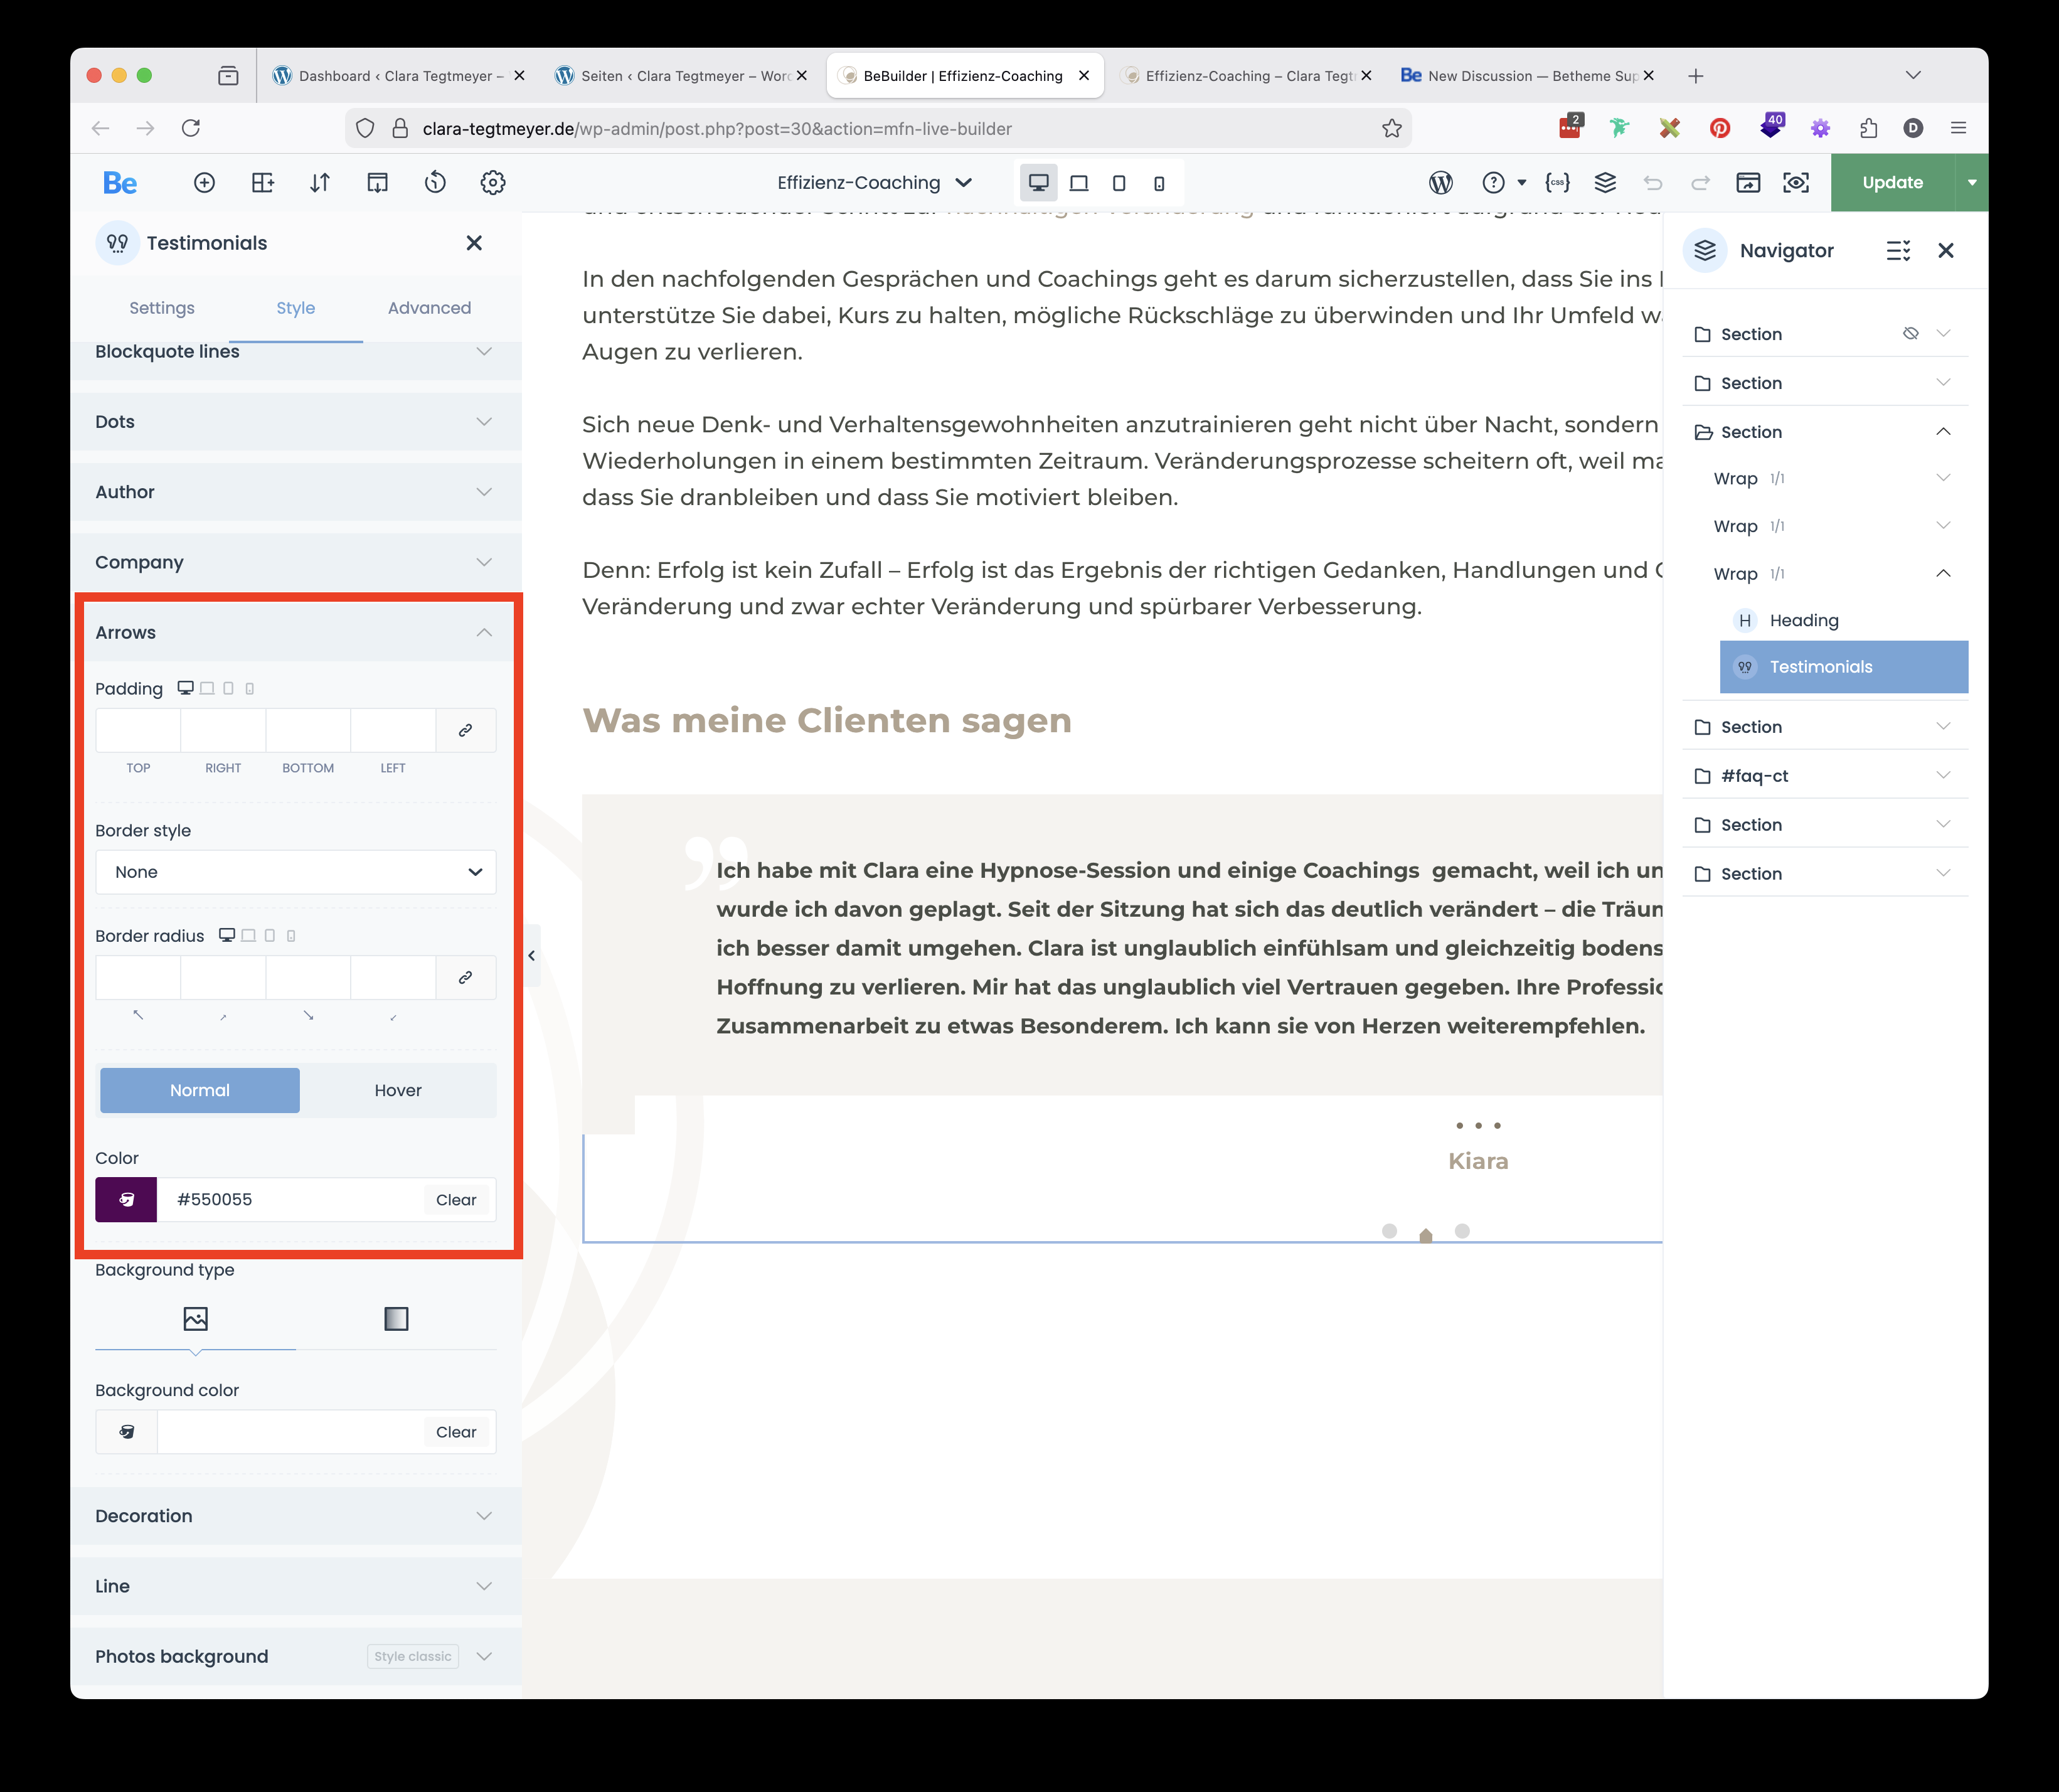Open the history revisions icon

point(435,183)
